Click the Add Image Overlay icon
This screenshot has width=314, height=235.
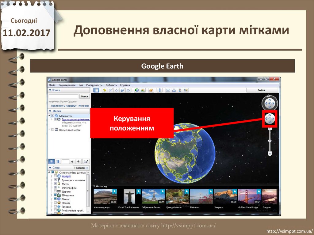click(x=123, y=90)
